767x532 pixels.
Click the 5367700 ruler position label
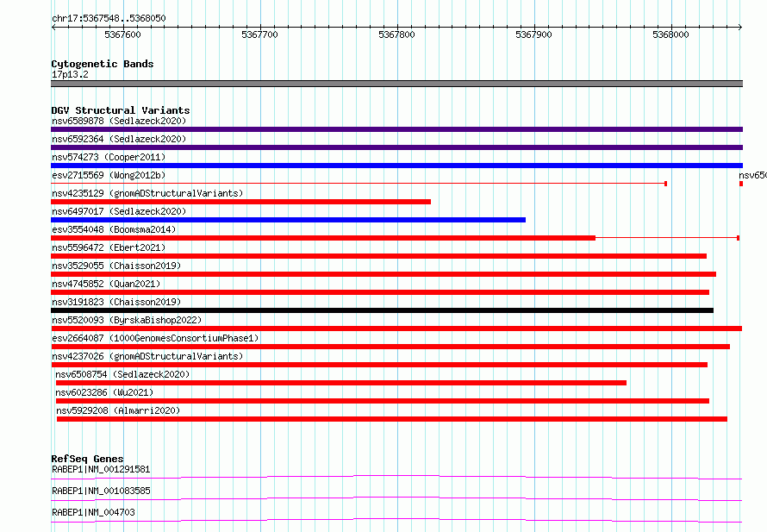pos(259,34)
